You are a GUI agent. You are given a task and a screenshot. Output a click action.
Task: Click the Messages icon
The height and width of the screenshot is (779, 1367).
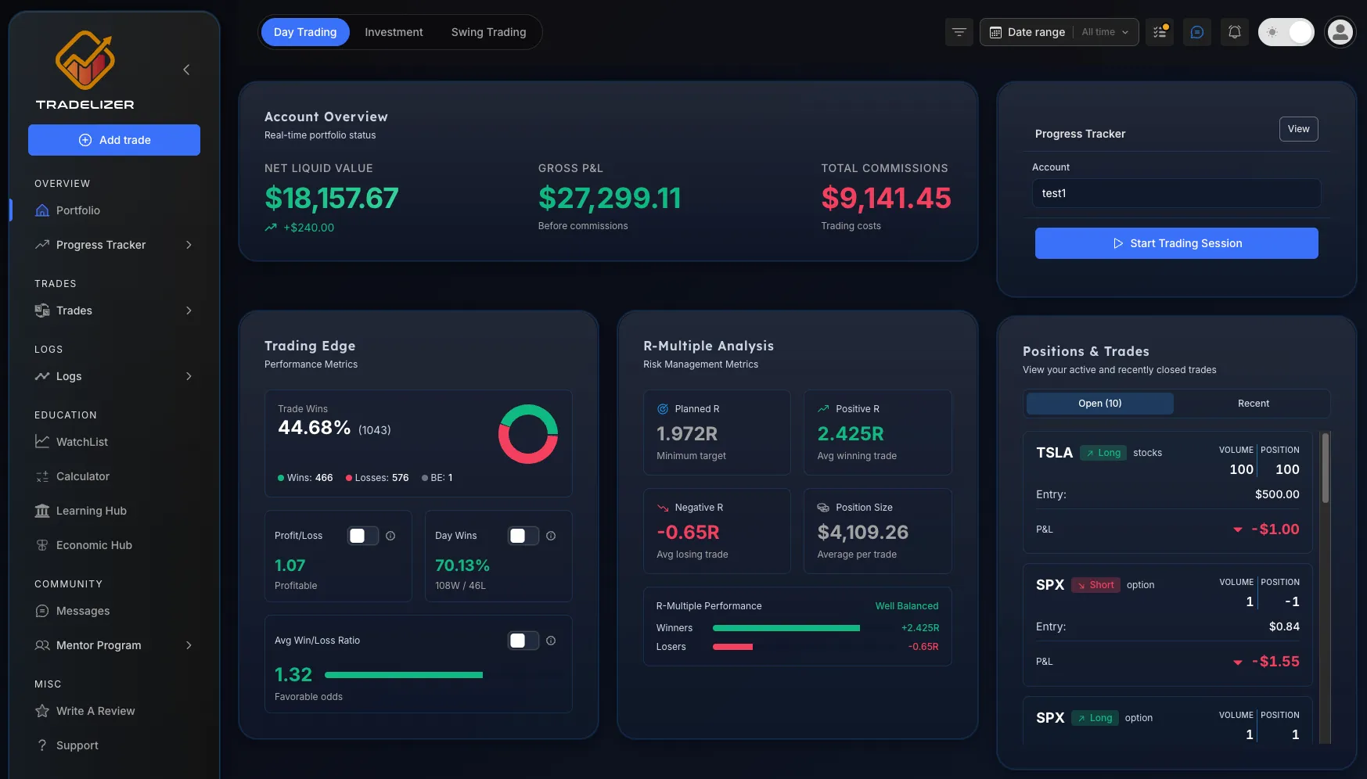(42, 611)
